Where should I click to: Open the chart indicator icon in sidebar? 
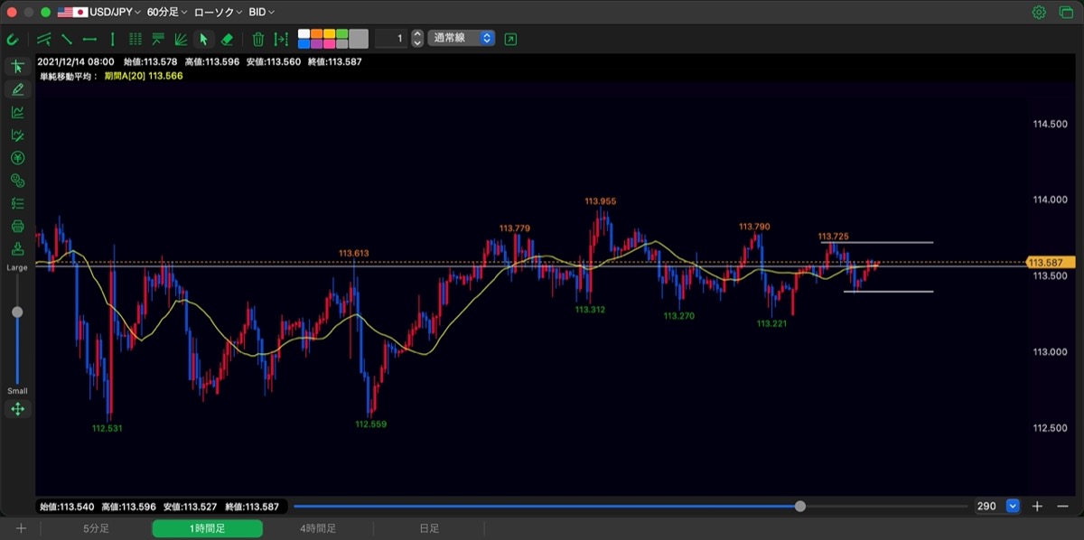(17, 112)
